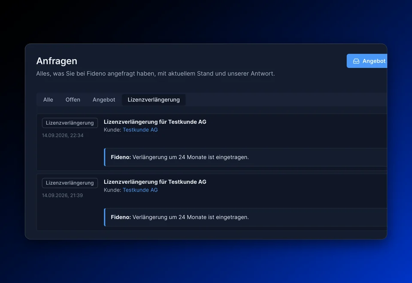
Task: Open Testkunde AG link in 21:39 request
Action: point(140,190)
